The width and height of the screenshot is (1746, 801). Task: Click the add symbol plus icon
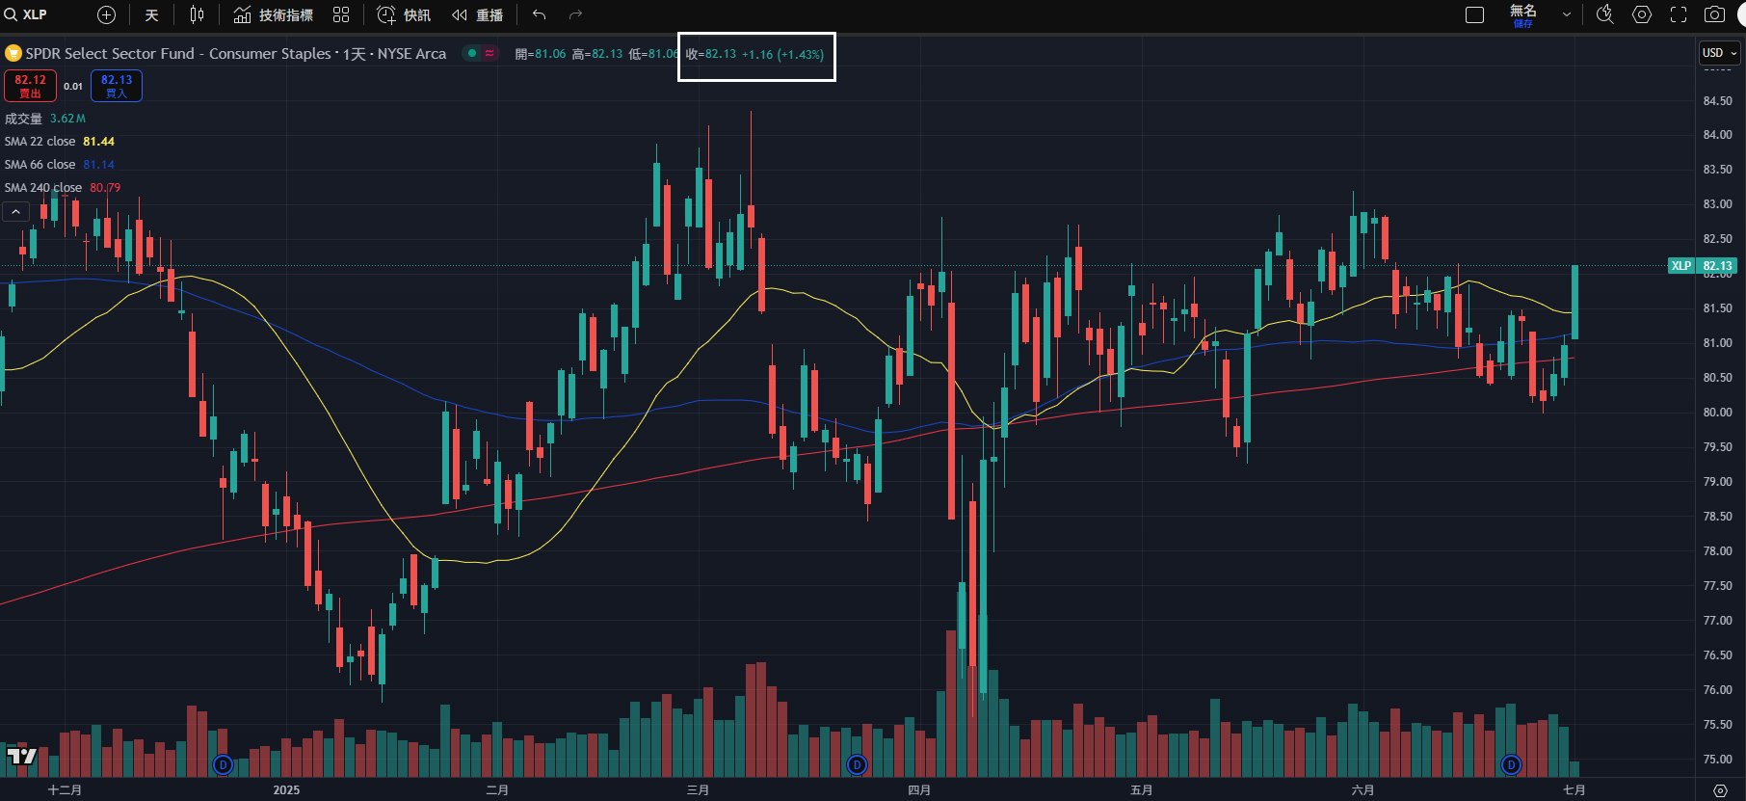106,14
